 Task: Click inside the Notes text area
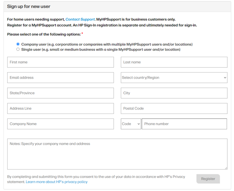pos(117,154)
